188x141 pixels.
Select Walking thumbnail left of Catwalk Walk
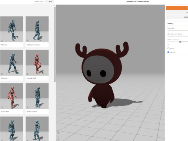click(11, 63)
